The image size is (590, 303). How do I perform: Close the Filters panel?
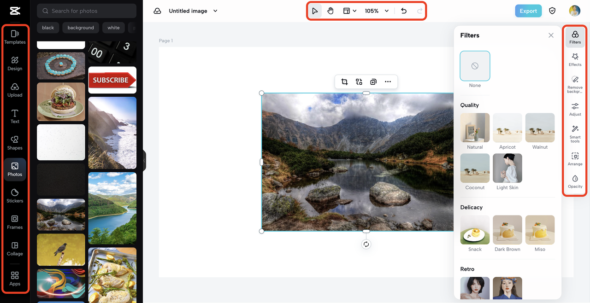[x=551, y=35]
